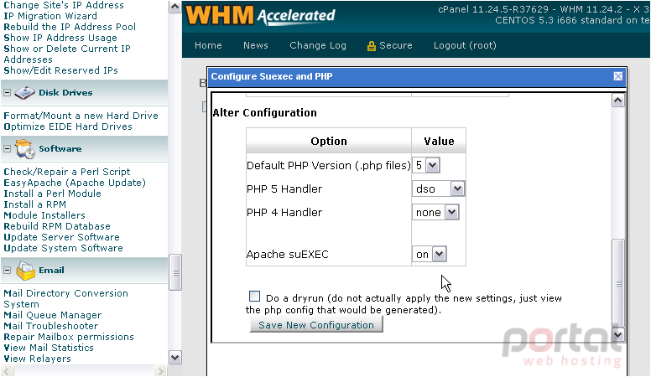
Task: Collapse the Email section
Action: pos(7,271)
